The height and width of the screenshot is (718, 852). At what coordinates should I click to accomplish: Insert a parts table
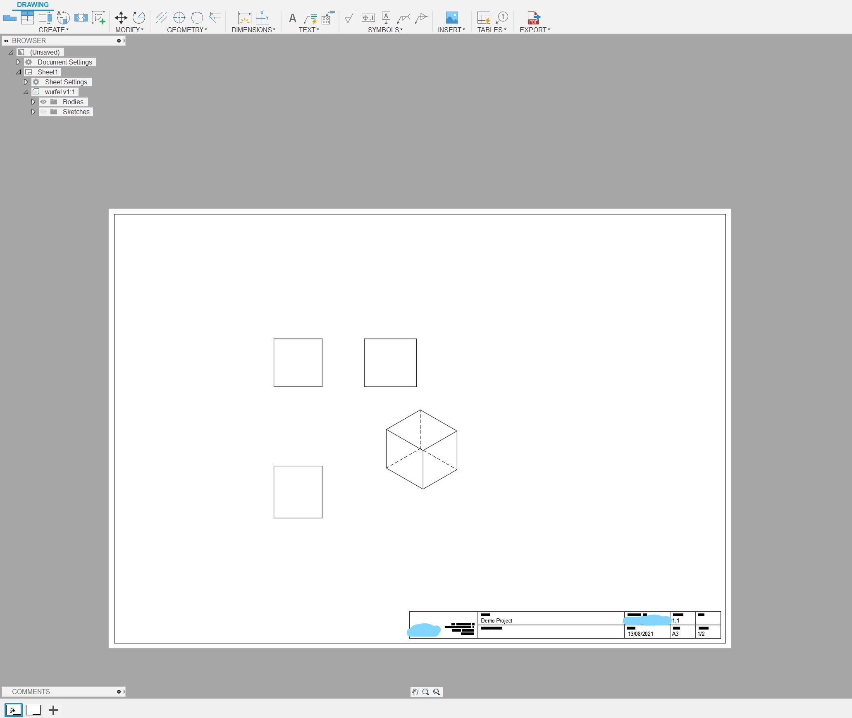(x=484, y=18)
